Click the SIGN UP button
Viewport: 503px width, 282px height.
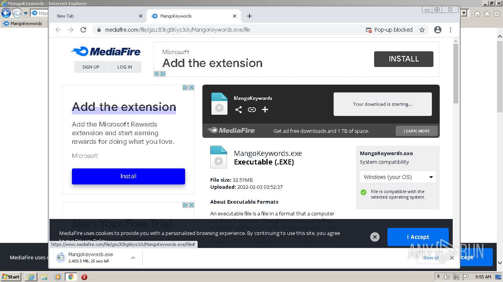pos(91,67)
